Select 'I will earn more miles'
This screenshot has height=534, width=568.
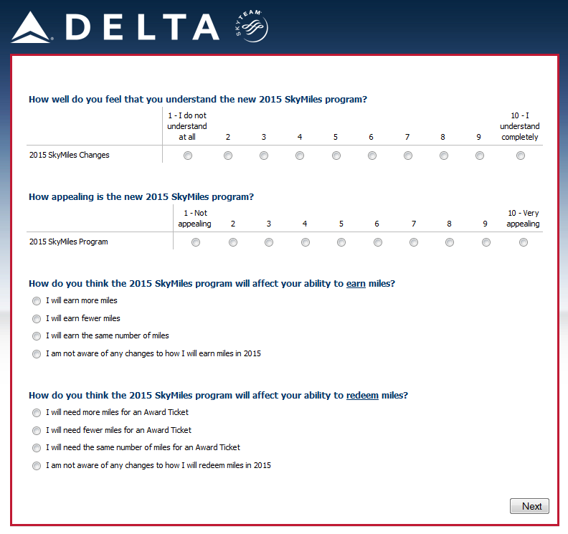pyautogui.click(x=37, y=301)
